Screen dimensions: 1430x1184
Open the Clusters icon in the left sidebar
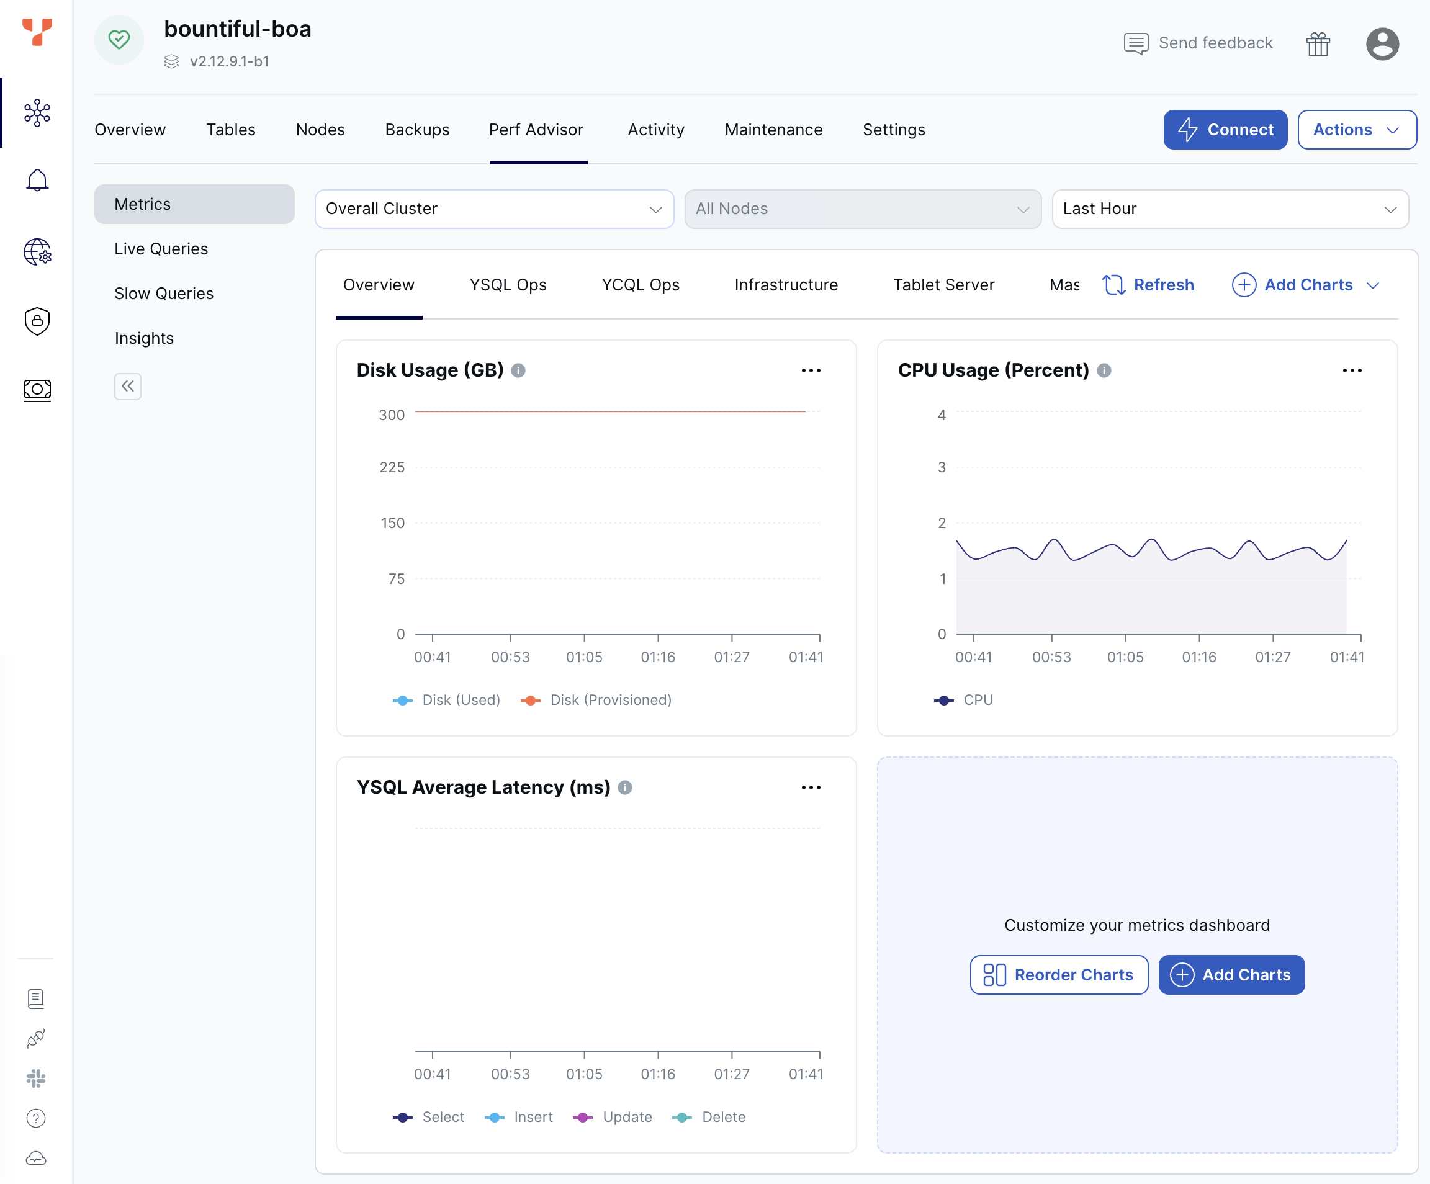(37, 114)
